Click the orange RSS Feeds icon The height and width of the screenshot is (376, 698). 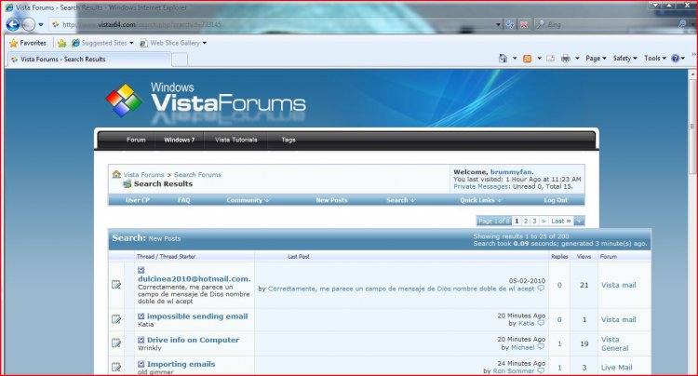tap(527, 59)
